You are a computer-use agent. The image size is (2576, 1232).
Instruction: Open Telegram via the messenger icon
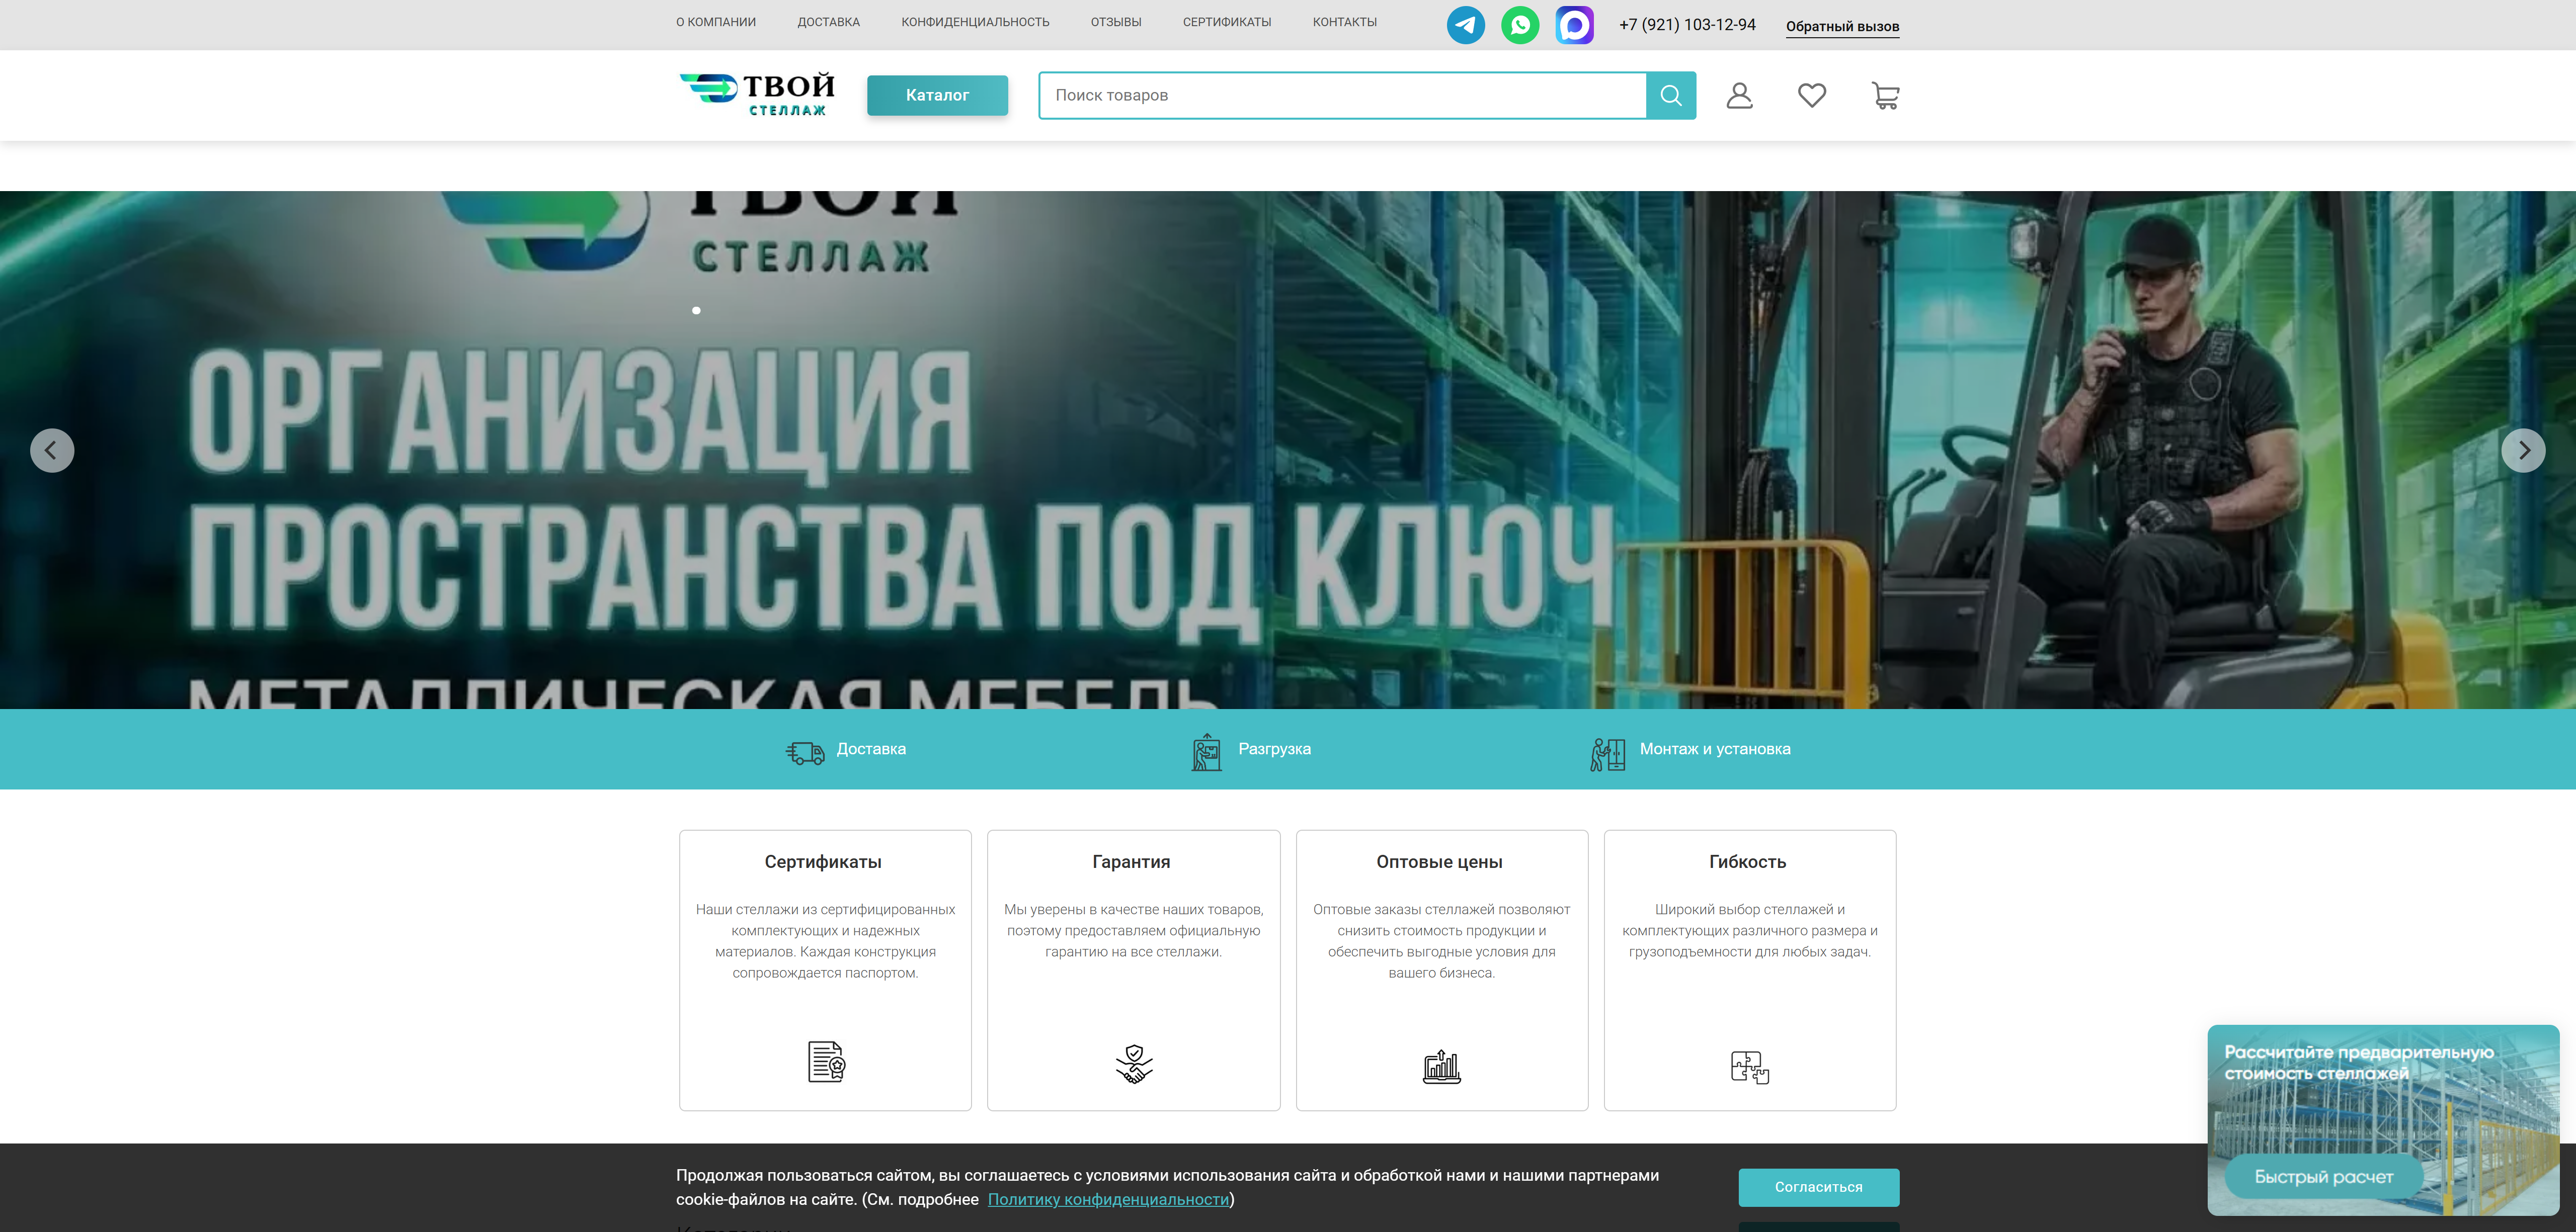pos(1465,24)
